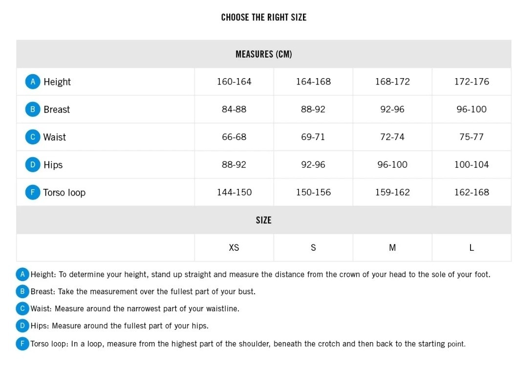Click the MEASURES (CM) header
Viewport: 515px width, 386px height.
point(264,54)
